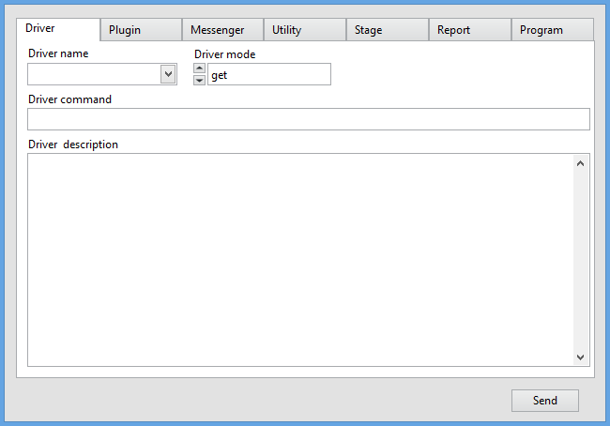
Task: Click the description scrollbar down arrow
Action: pos(580,357)
